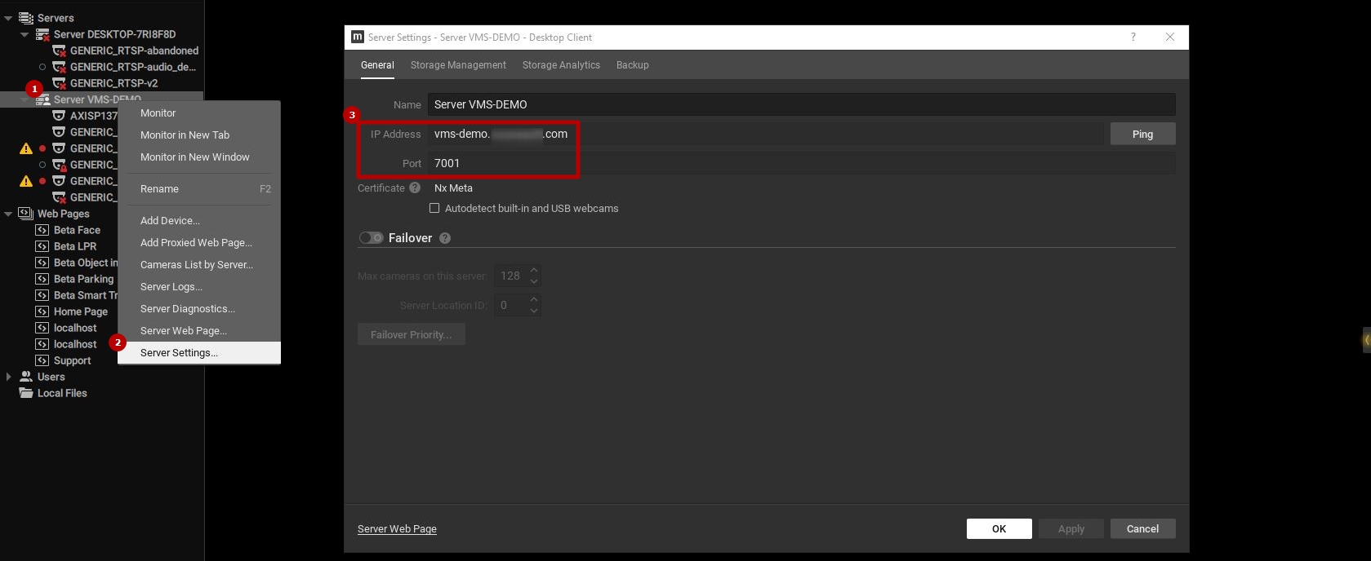Focus the Name field containing Server VMS-DEMO
This screenshot has height=561, width=1371.
pos(801,104)
